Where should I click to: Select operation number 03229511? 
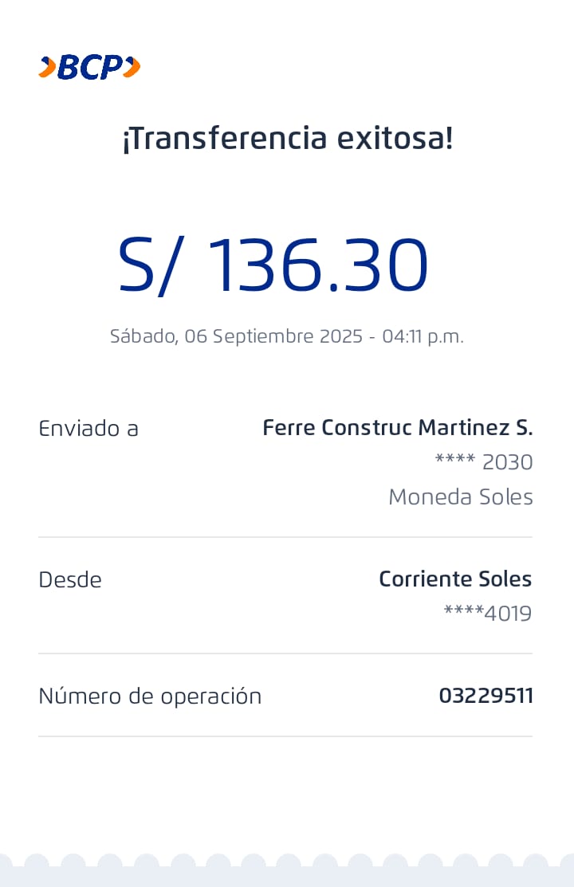coord(486,696)
